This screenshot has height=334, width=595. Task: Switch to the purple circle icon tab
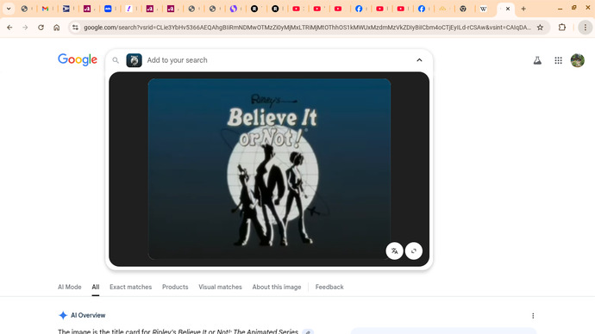(234, 9)
